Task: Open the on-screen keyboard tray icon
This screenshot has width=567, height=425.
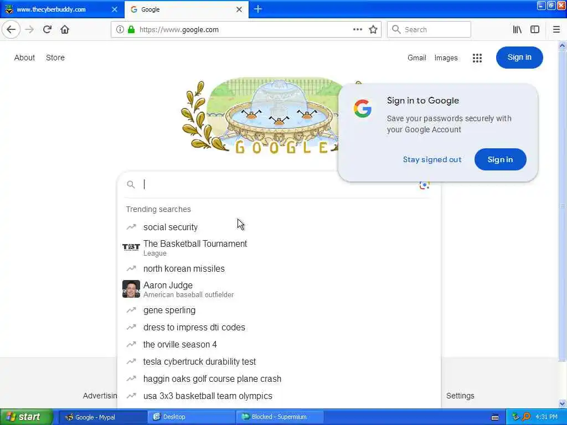Action: click(495, 417)
